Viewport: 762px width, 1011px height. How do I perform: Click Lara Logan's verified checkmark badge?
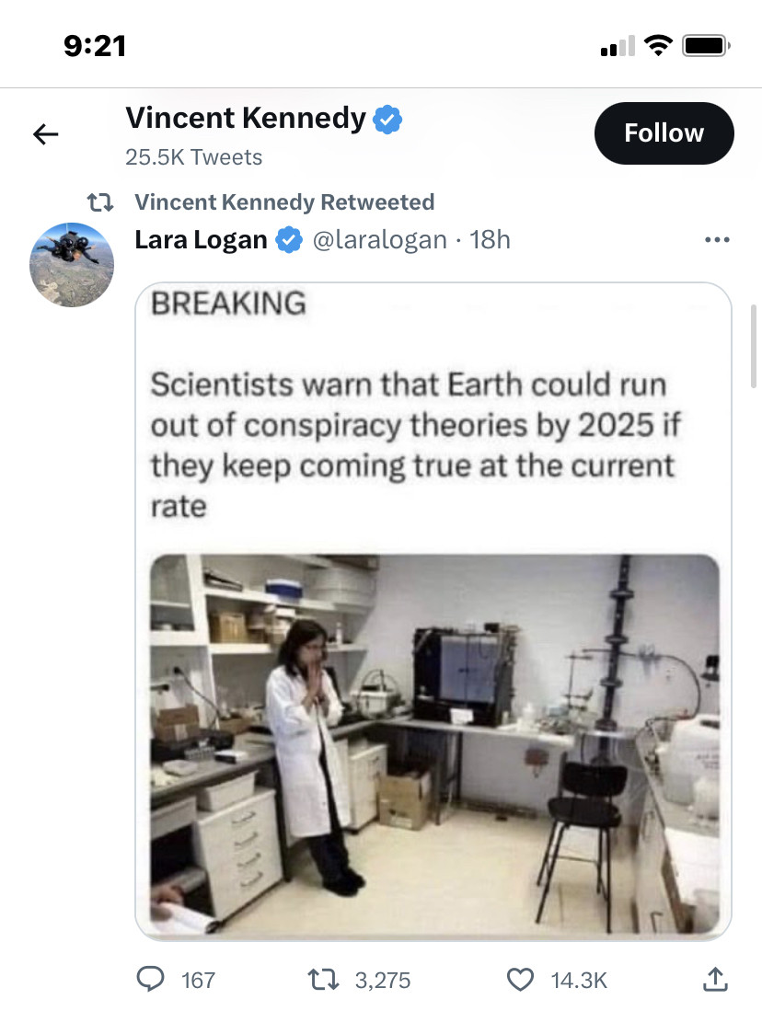(290, 240)
